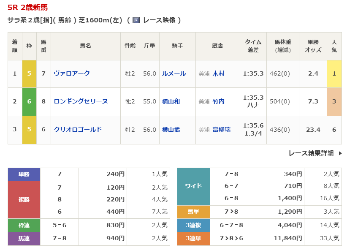Select the 複勝 payout label
This screenshot has height=250, width=347.
tap(24, 199)
